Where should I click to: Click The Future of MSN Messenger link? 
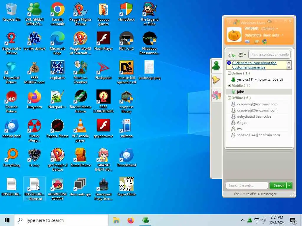point(255,194)
